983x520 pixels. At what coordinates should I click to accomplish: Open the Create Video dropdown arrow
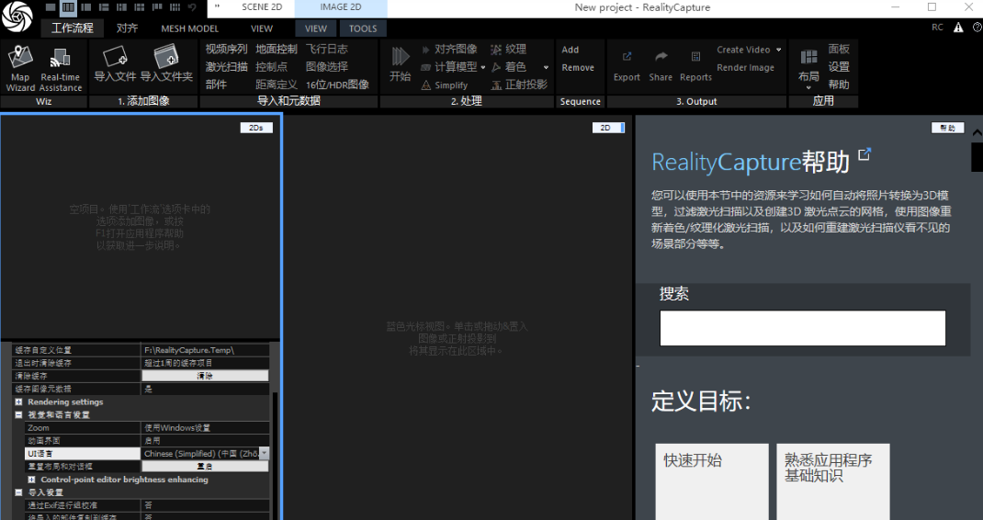coord(779,50)
